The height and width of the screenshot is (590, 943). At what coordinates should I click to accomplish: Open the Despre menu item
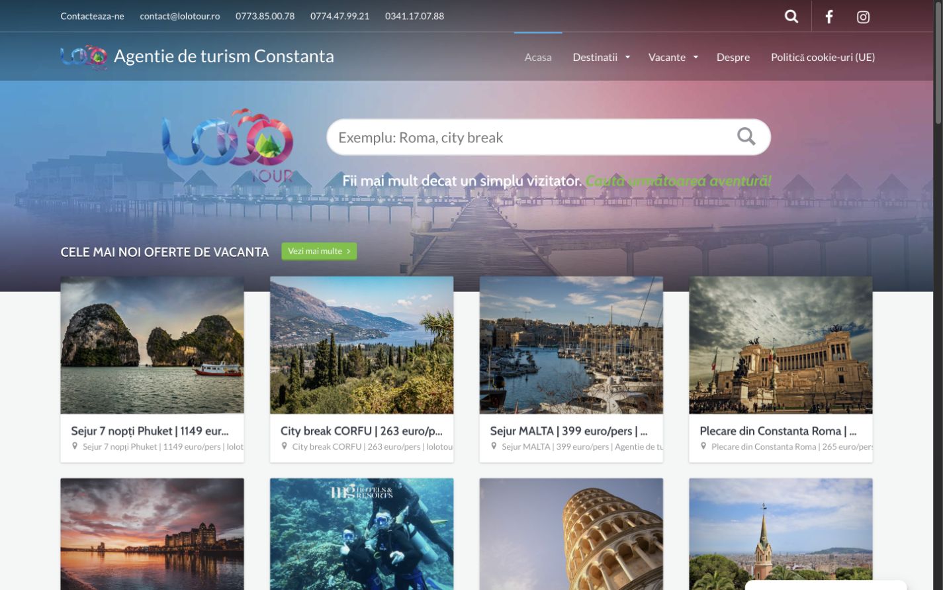point(733,57)
